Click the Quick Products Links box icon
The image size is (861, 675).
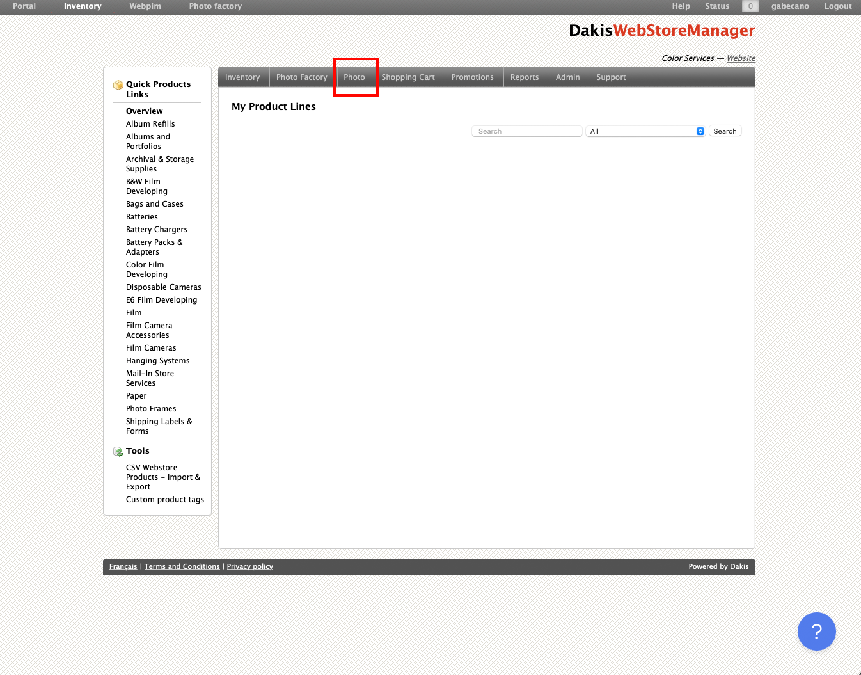coord(118,85)
